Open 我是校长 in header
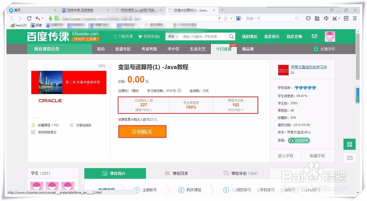Image resolution: width=367 pixels, height=201 pixels. 272,37
